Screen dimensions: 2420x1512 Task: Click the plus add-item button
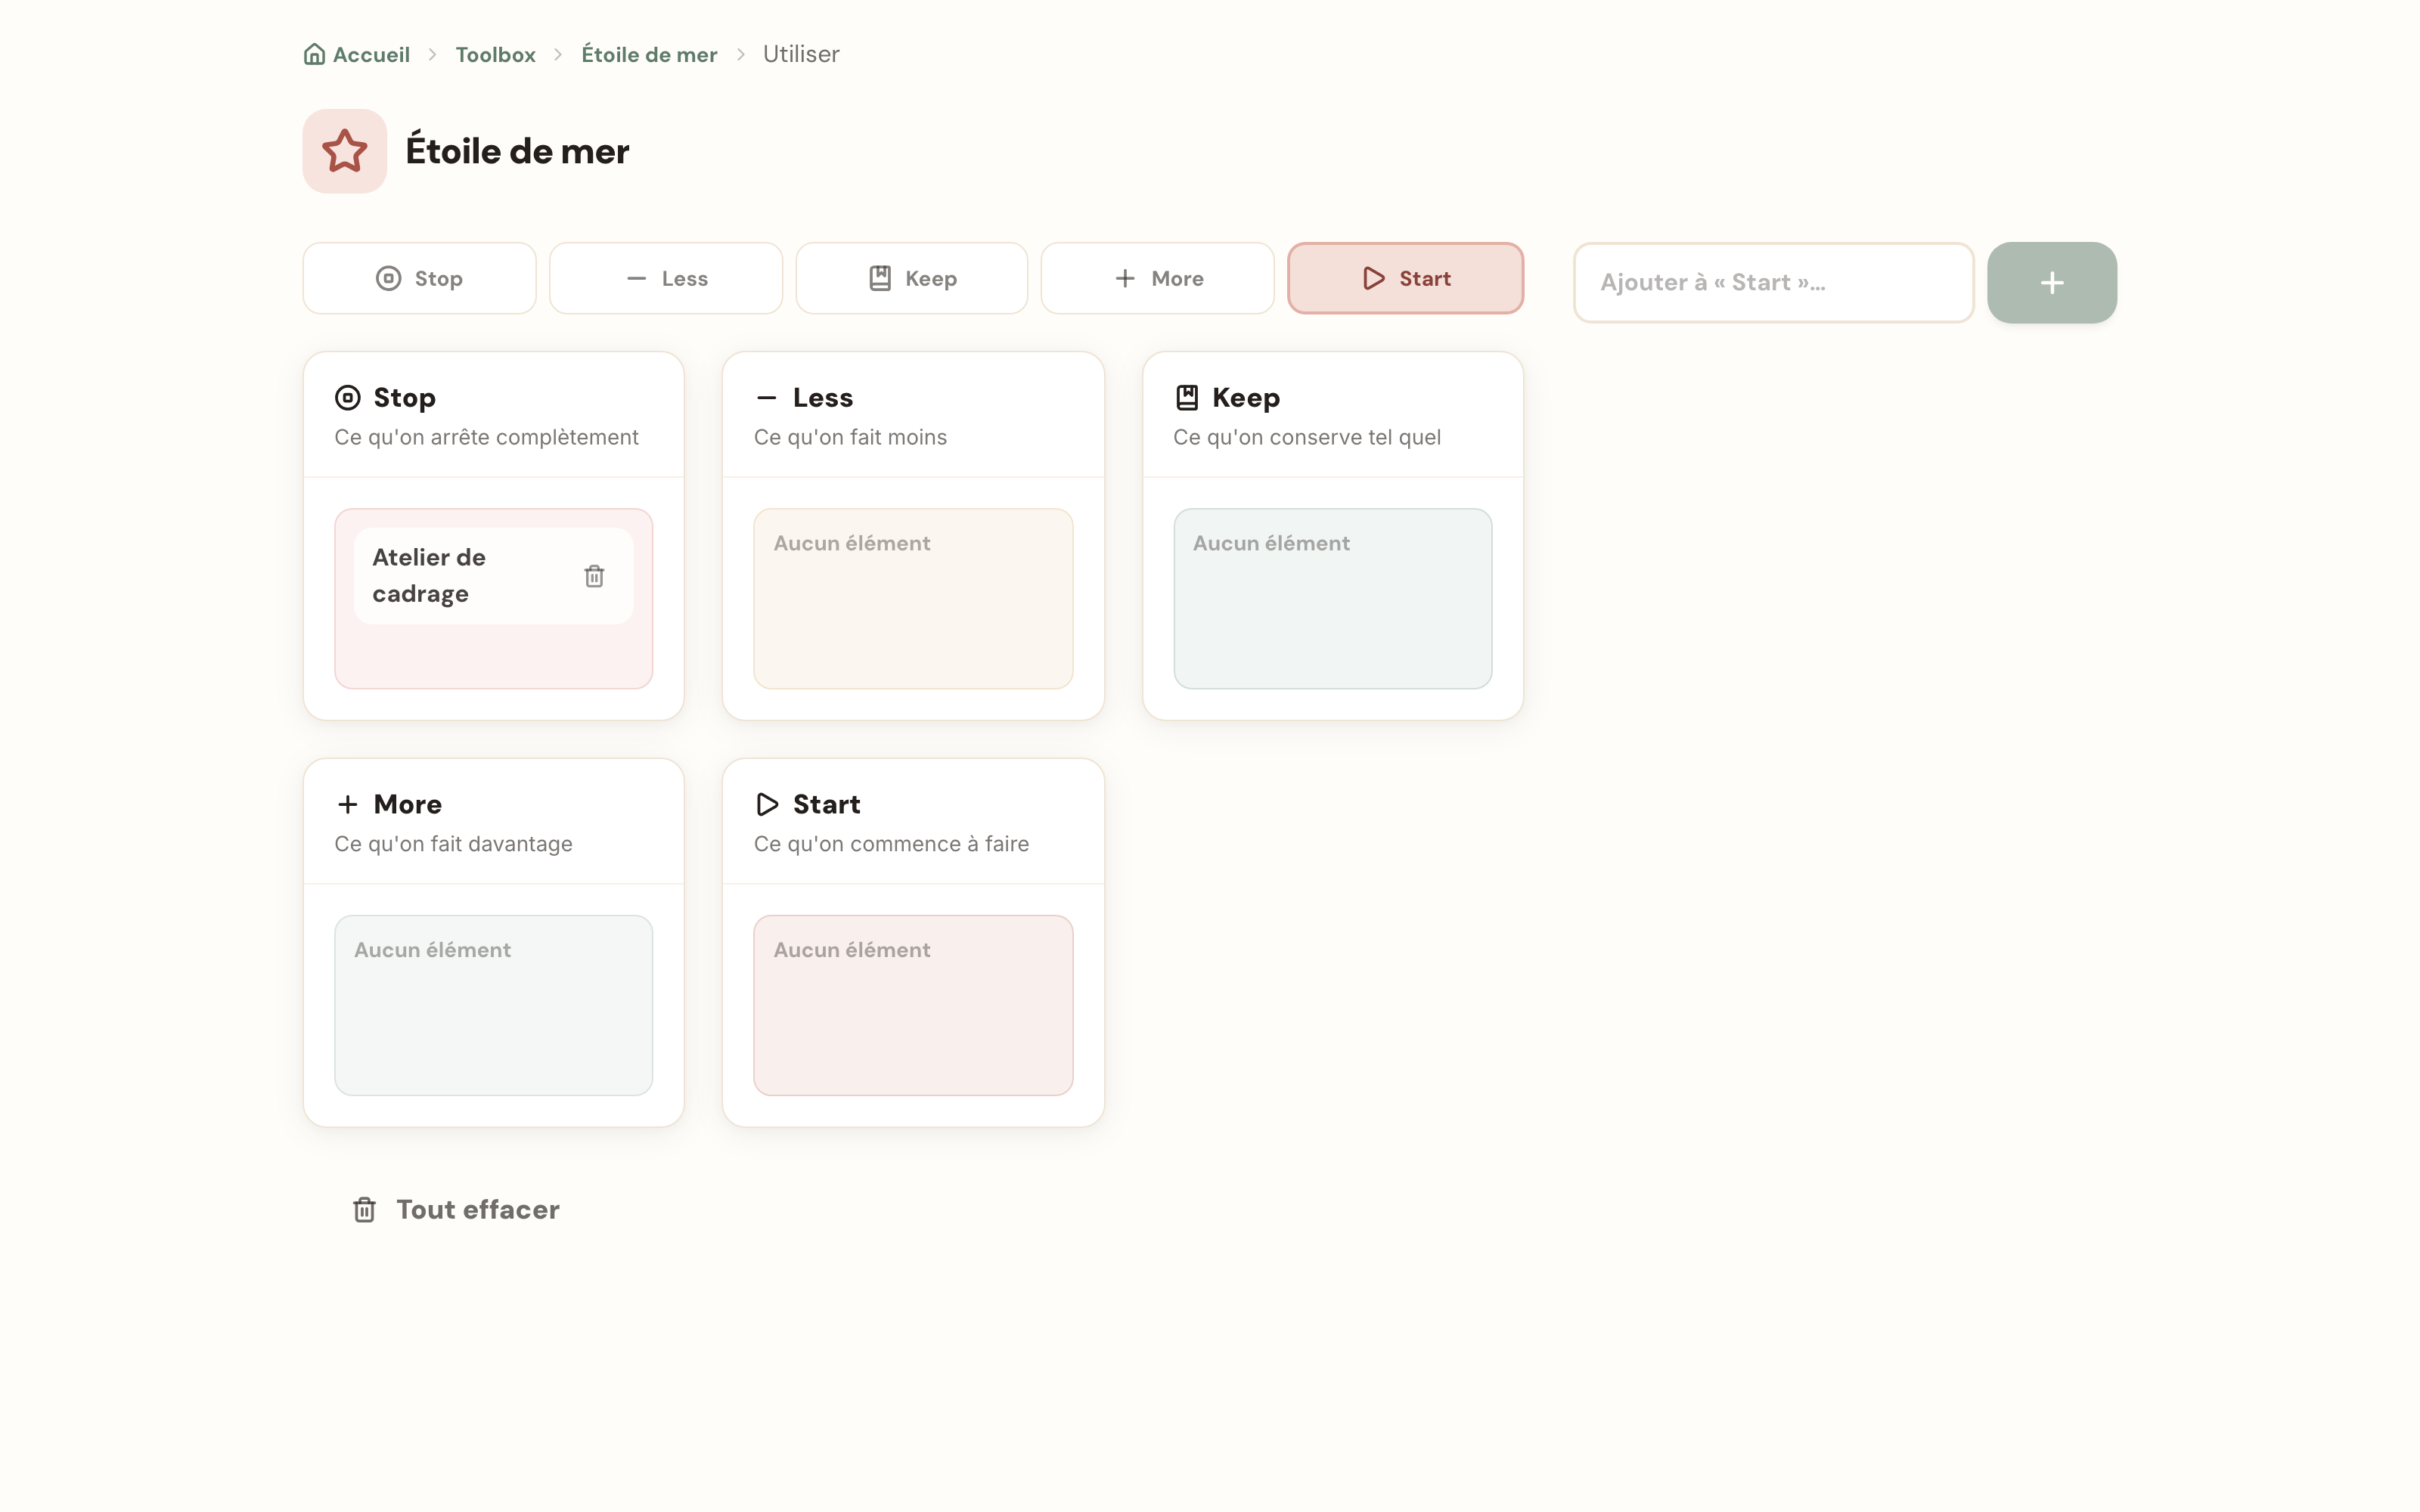coord(2051,283)
